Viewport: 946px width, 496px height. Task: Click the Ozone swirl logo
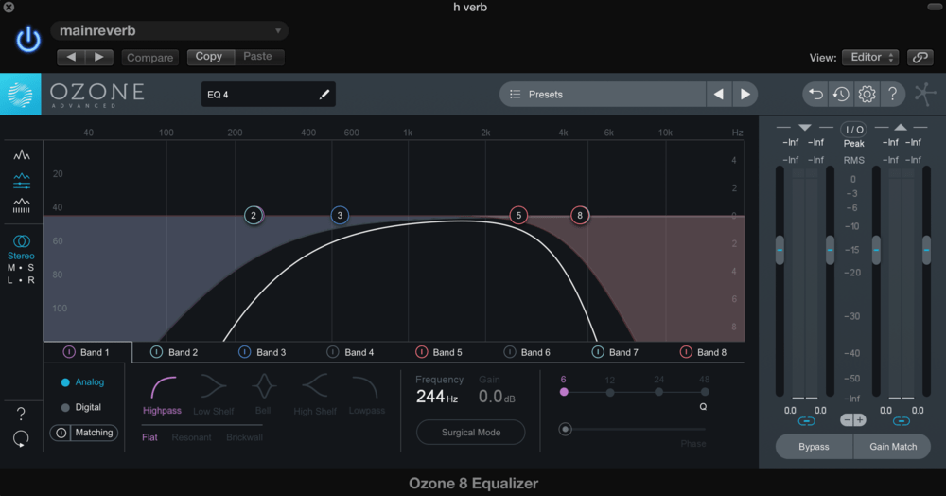click(x=21, y=94)
